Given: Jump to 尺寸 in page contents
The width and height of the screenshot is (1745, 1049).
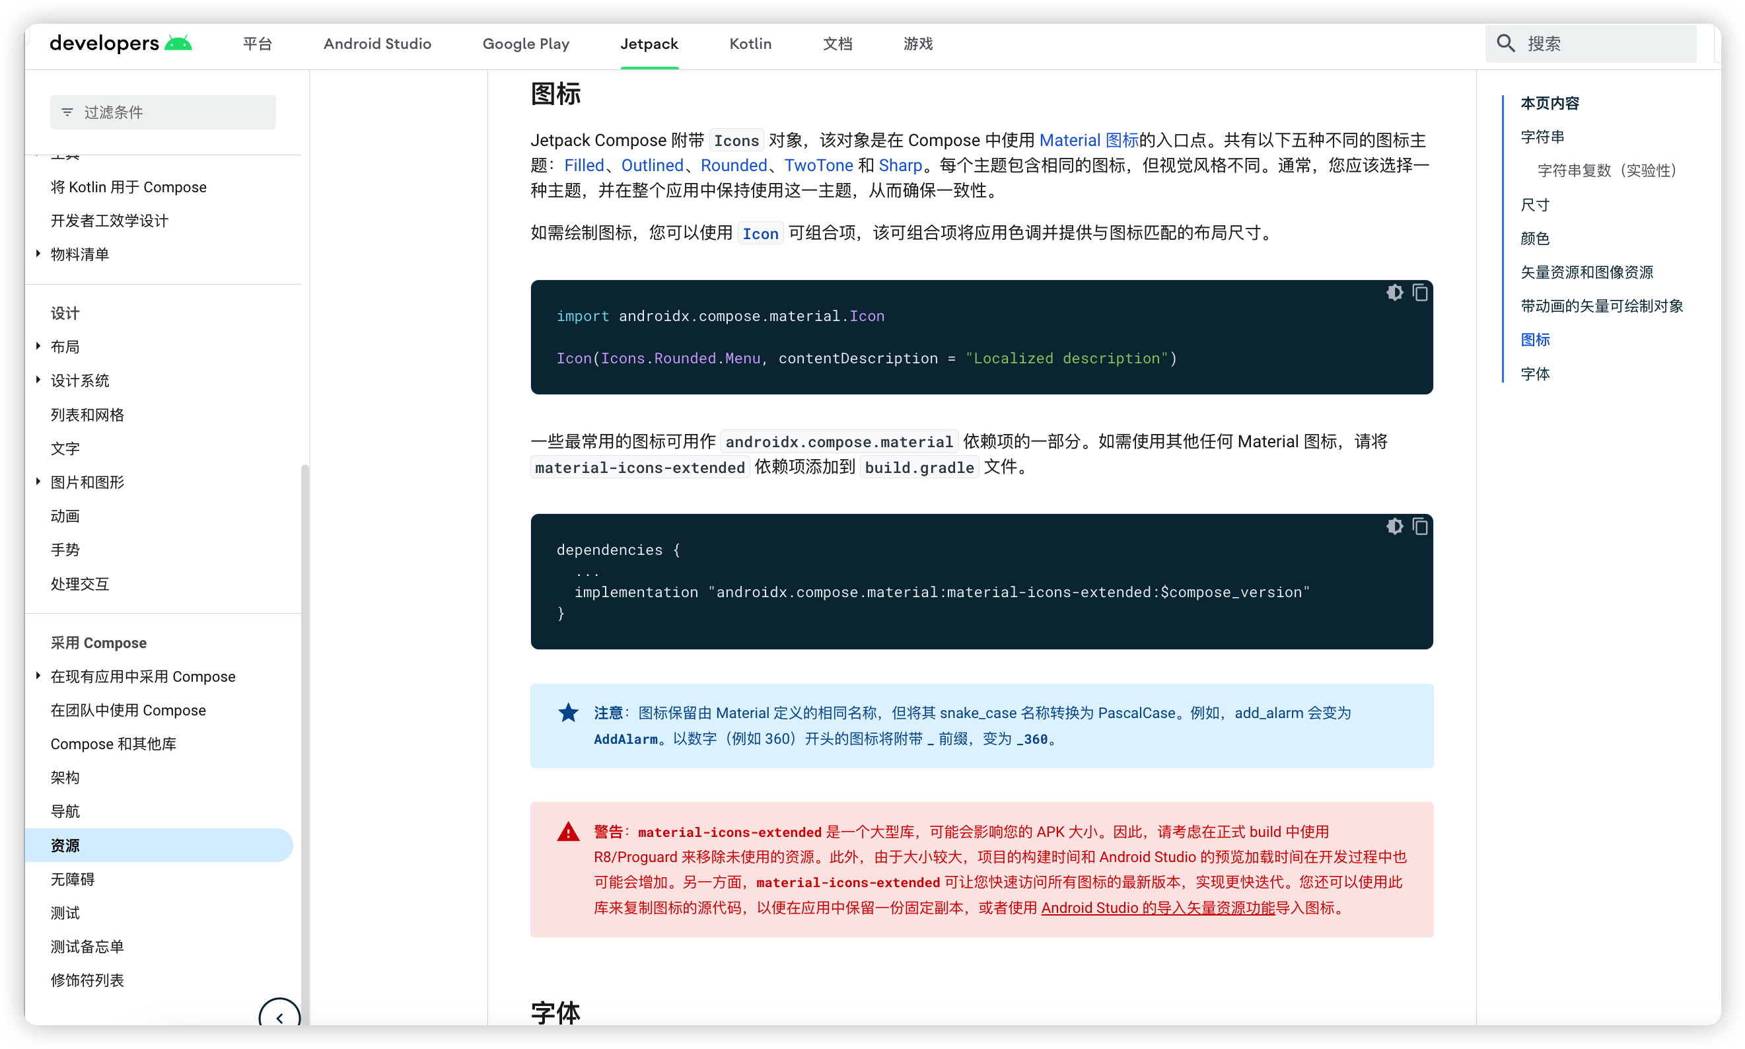Looking at the screenshot, I should (x=1534, y=205).
